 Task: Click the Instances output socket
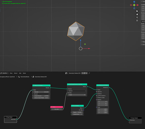(109, 87)
